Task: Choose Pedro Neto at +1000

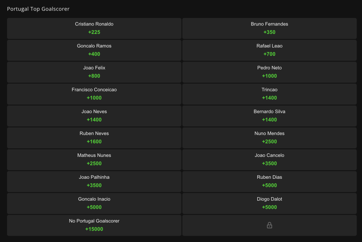Action: point(269,72)
